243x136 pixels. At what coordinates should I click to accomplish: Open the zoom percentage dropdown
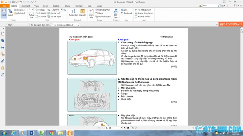pos(61,10)
